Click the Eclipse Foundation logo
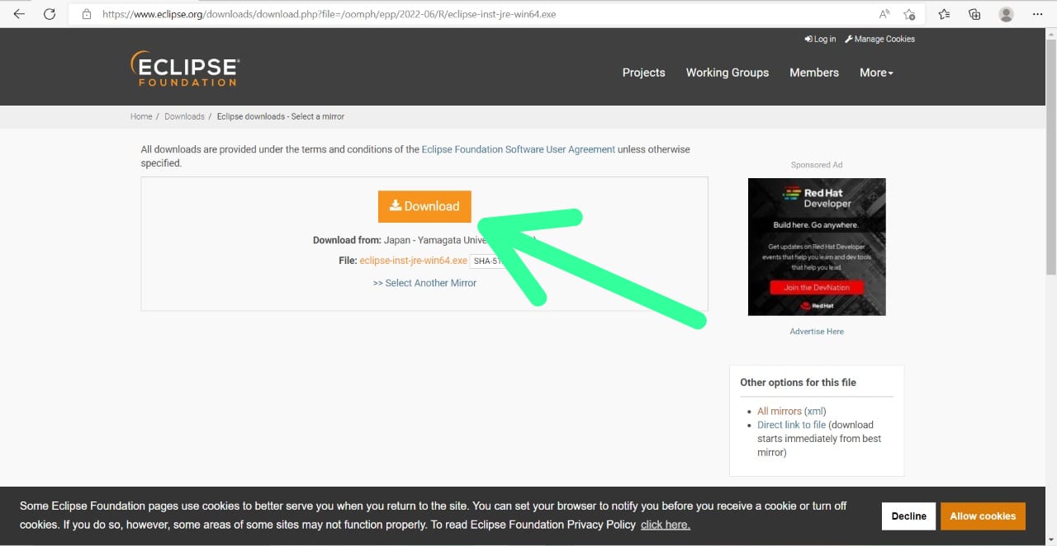The image size is (1057, 546). coord(185,68)
